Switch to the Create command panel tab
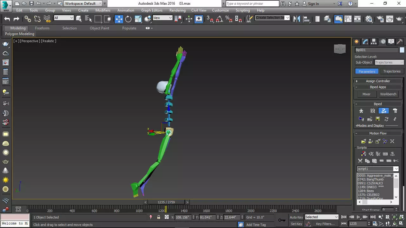The image size is (406, 228). pos(357,41)
